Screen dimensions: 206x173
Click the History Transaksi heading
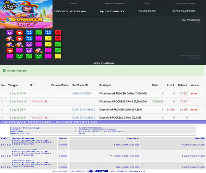coord(17,71)
